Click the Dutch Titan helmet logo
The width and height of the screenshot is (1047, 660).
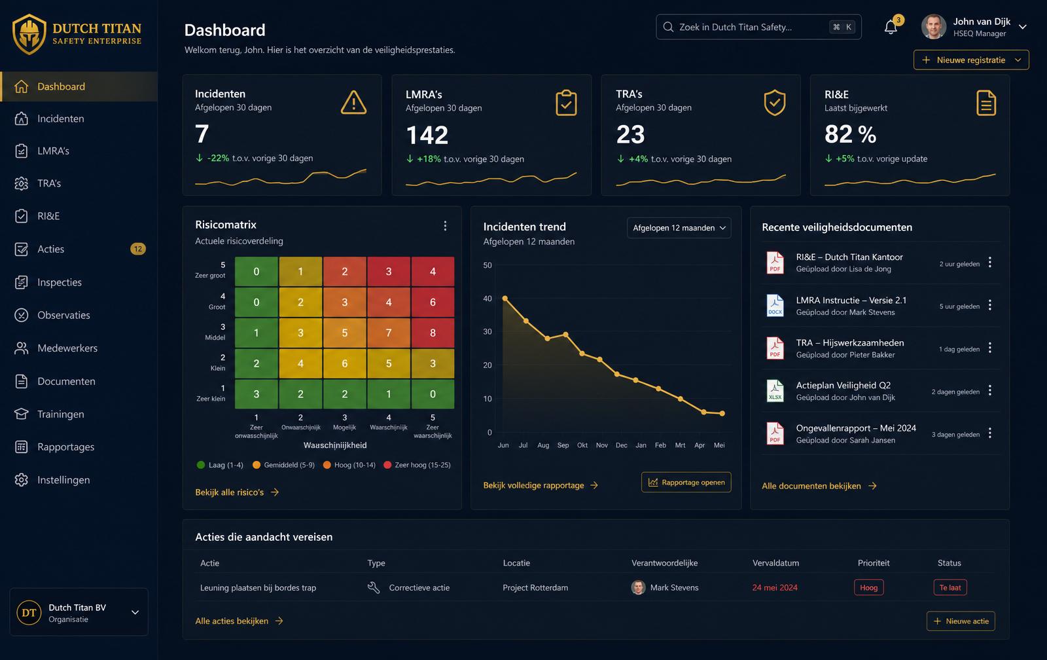(29, 35)
